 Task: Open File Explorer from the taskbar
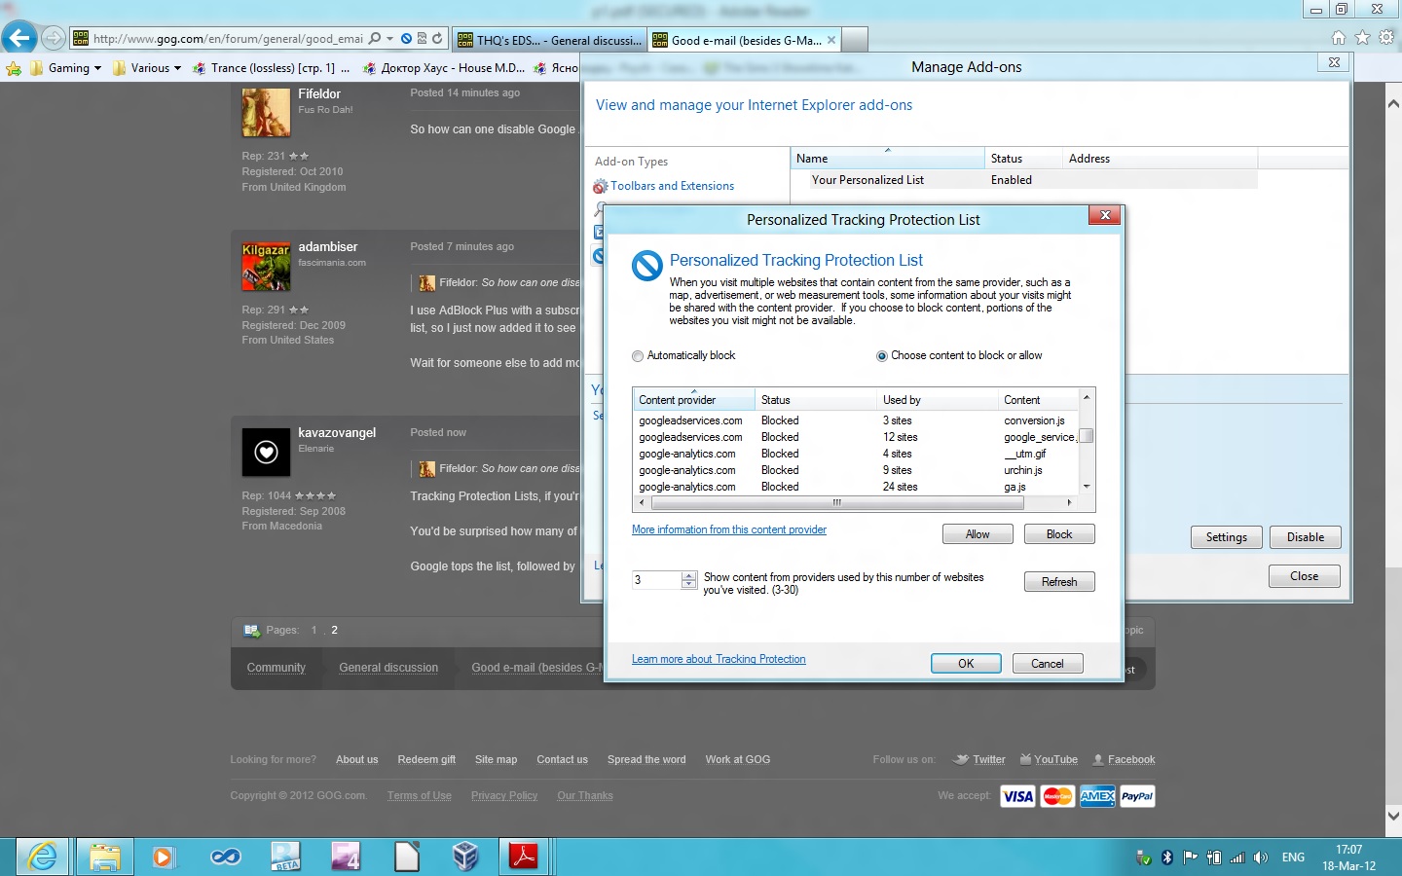pos(105,857)
